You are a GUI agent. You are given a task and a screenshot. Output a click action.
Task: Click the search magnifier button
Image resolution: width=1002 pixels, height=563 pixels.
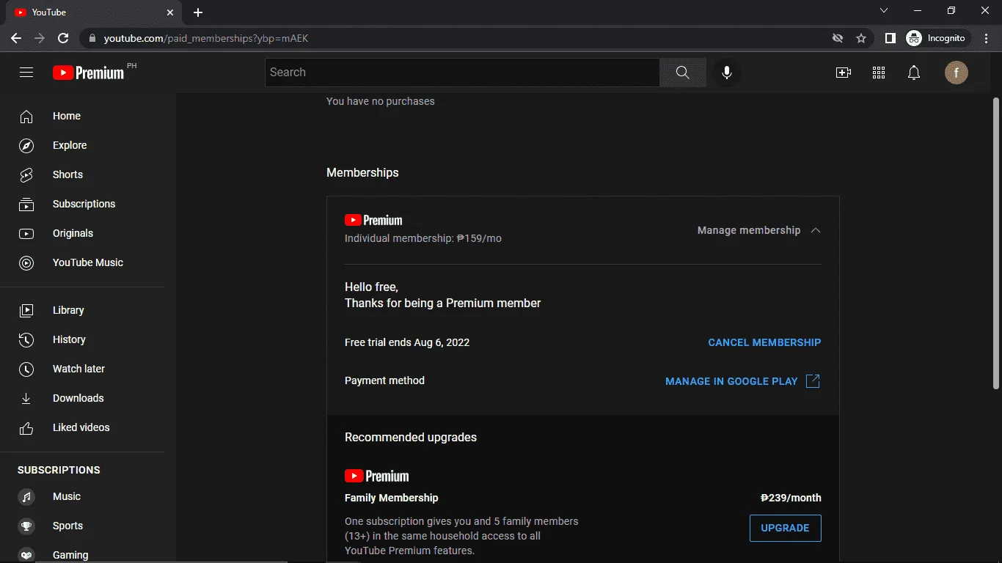coord(683,73)
